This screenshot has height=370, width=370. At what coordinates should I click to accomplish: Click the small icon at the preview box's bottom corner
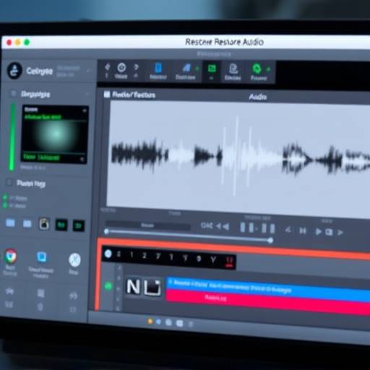pos(82,159)
